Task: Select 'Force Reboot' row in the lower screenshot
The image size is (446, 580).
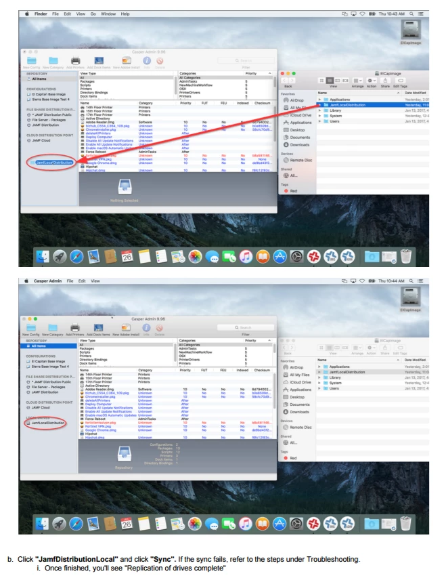Action: pyautogui.click(x=177, y=419)
